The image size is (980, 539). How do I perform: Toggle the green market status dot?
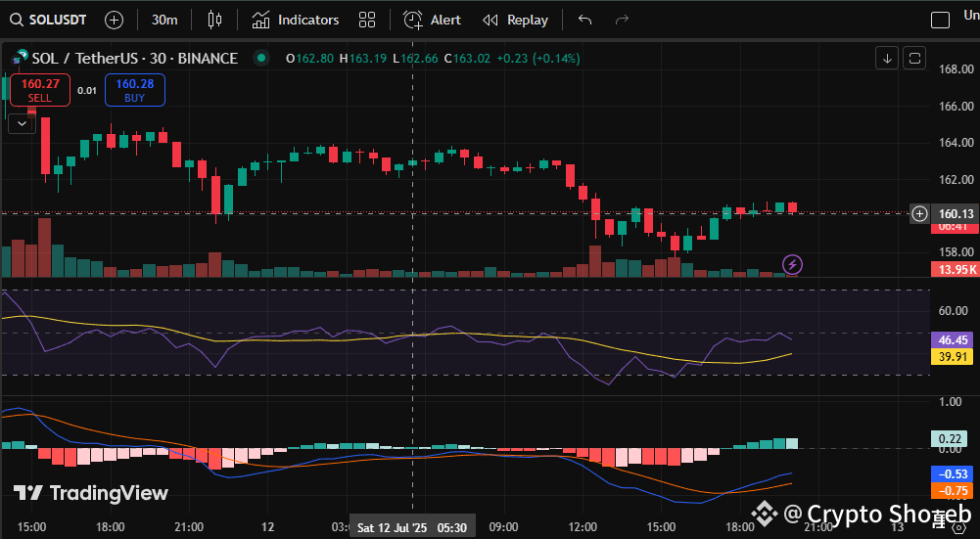click(260, 58)
